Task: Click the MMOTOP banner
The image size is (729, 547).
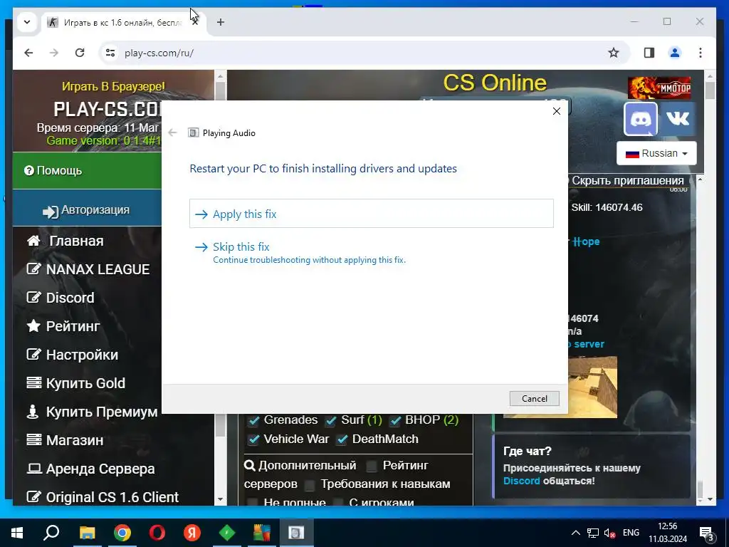Action: 659,88
